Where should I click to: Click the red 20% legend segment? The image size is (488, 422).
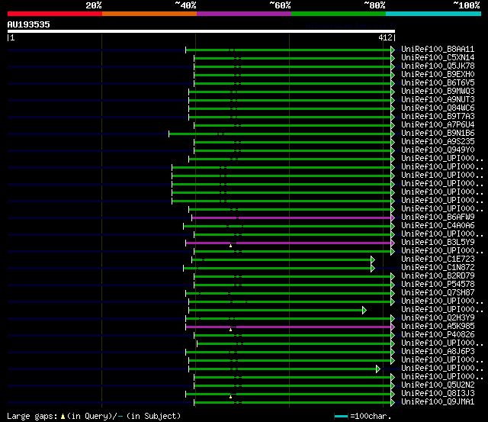55,14
